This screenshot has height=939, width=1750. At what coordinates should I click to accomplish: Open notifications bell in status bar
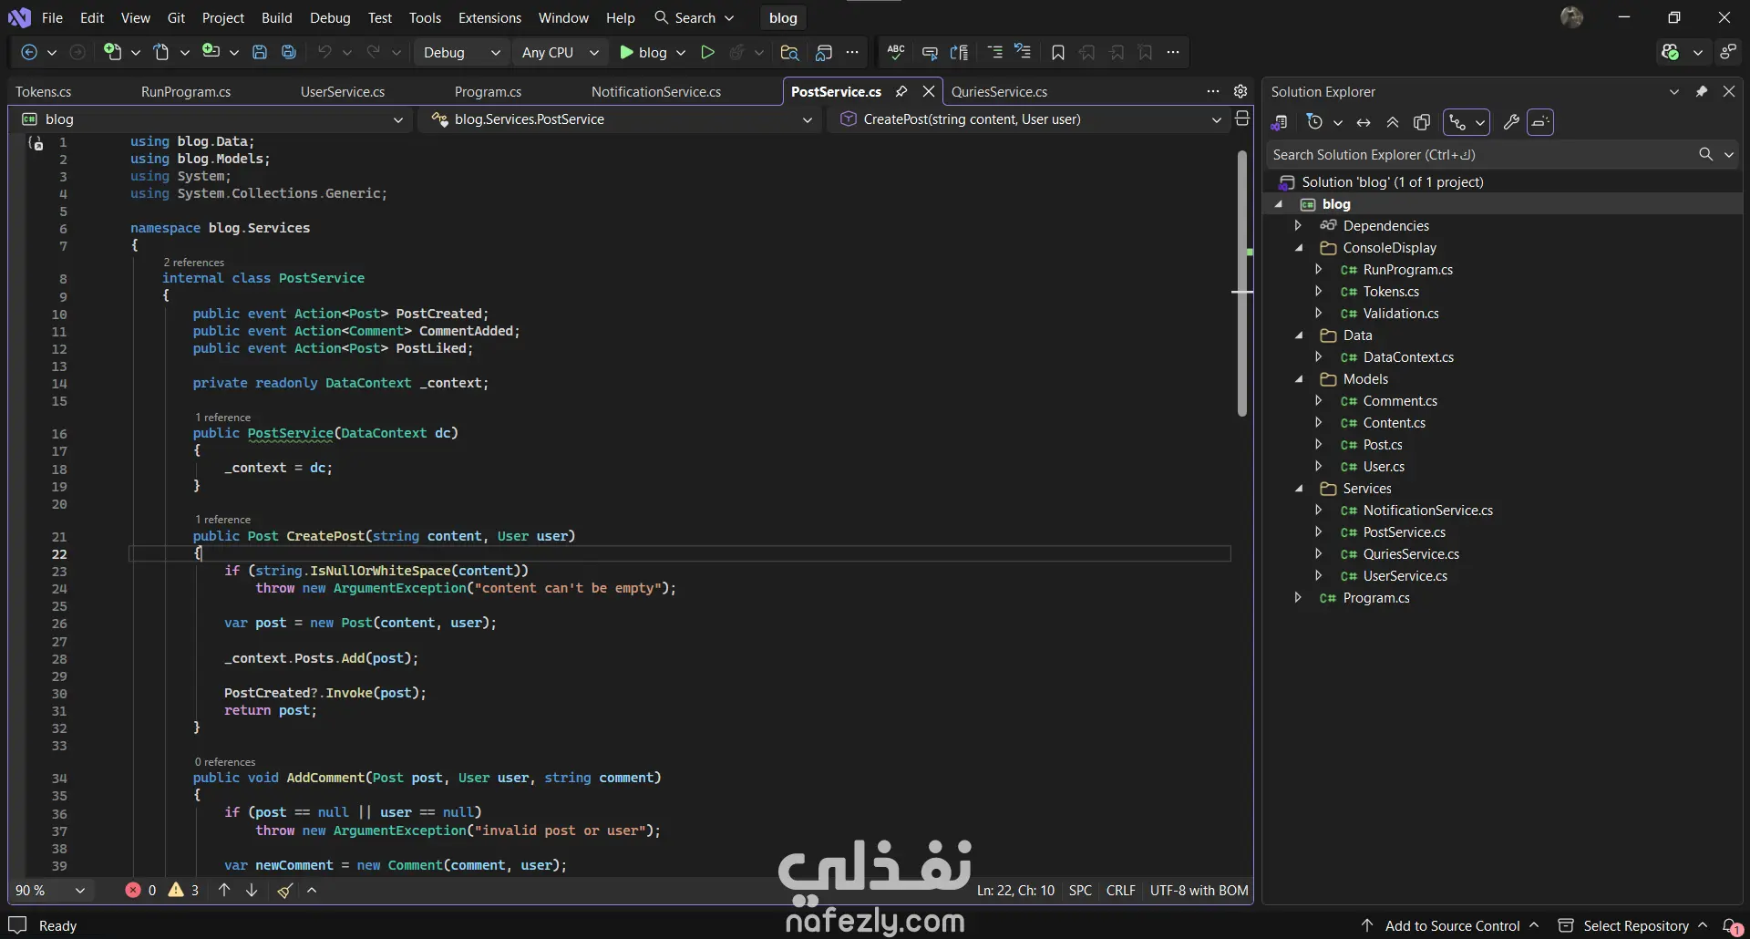click(1731, 925)
